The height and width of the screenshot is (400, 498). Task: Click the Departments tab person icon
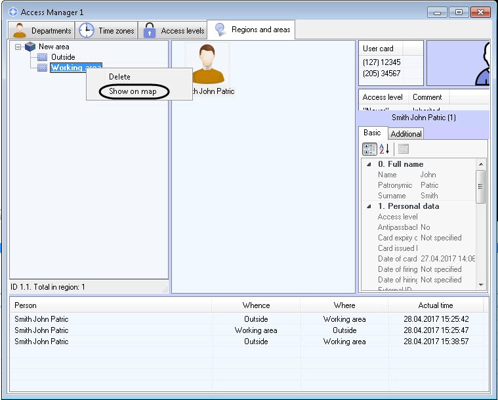20,30
